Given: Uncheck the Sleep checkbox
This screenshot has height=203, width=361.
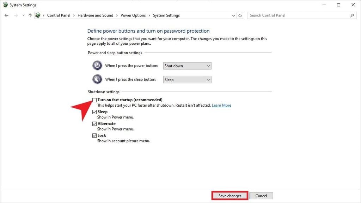Looking at the screenshot, I should [x=94, y=112].
